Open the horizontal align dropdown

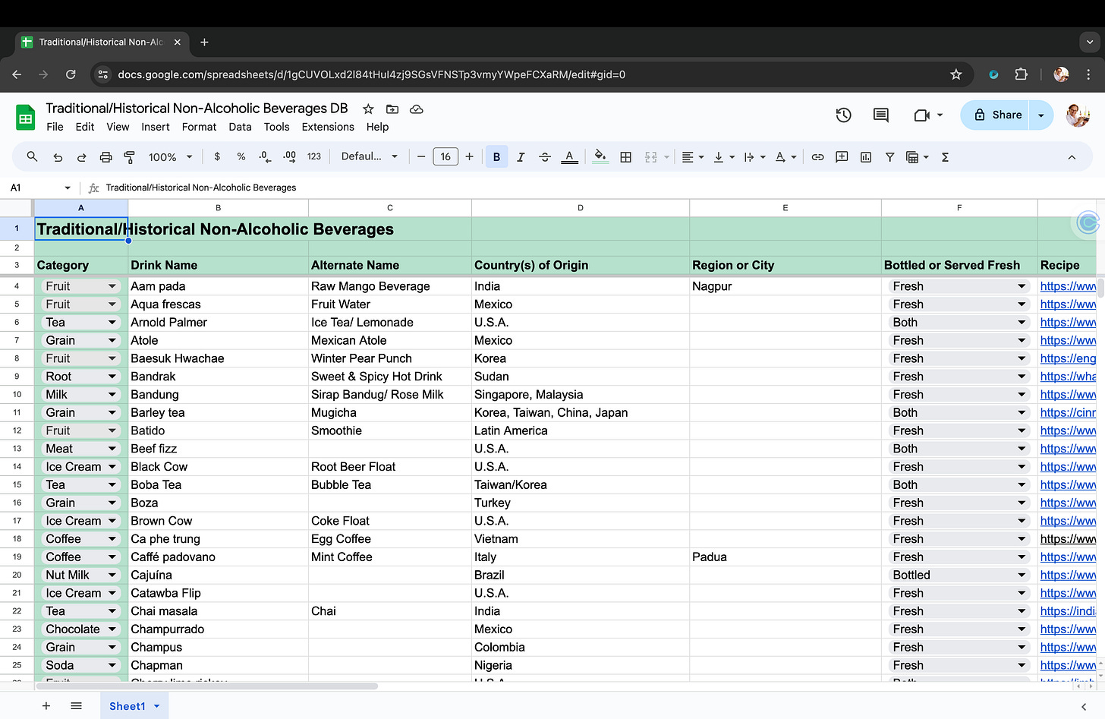click(693, 157)
